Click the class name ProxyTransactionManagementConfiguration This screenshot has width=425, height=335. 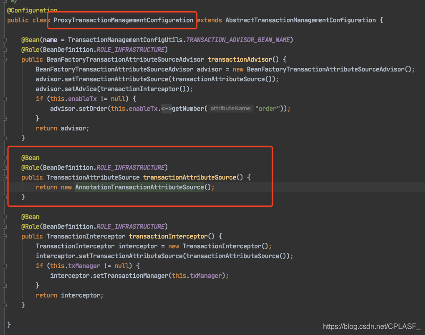pyautogui.click(x=123, y=20)
